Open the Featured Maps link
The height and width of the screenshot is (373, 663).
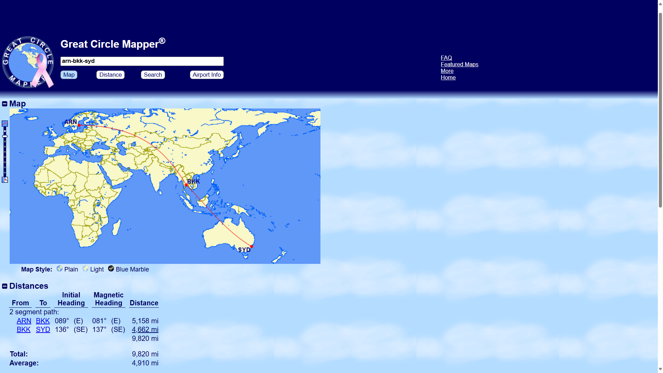459,65
